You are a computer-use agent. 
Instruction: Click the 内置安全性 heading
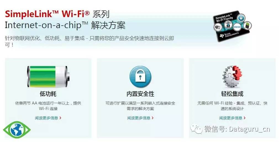click(140, 94)
